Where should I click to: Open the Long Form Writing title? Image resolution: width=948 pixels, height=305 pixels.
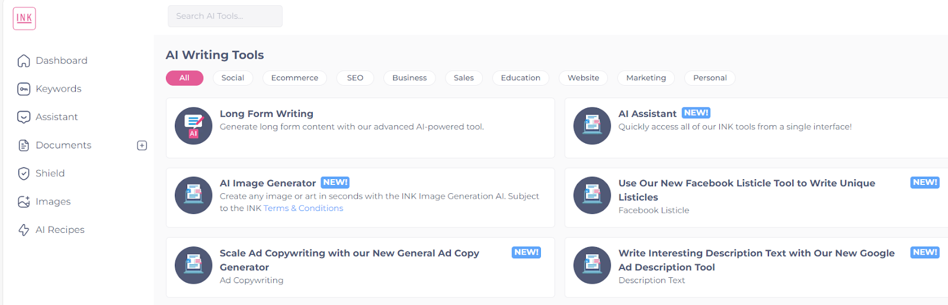267,113
